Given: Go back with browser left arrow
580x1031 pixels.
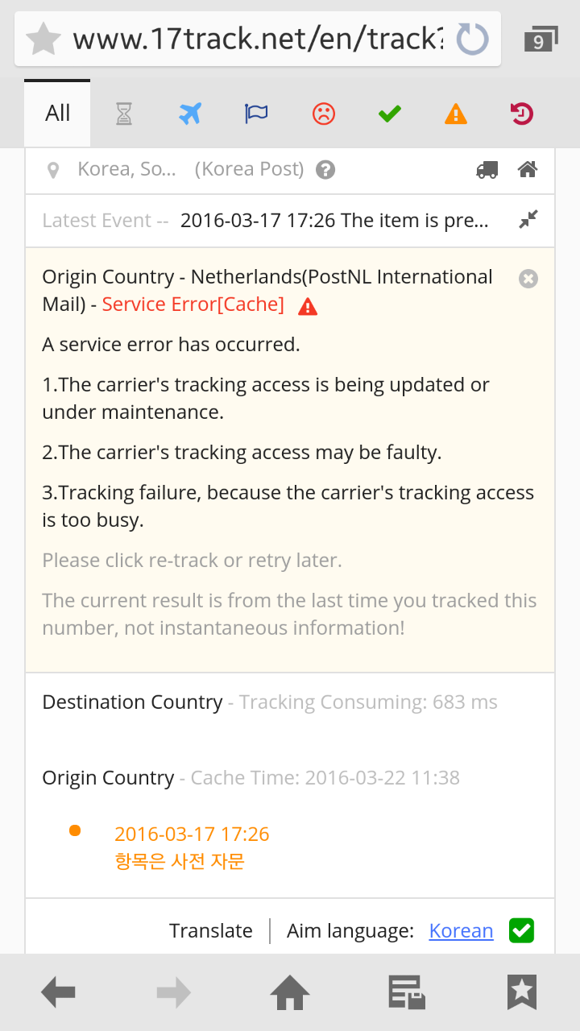Looking at the screenshot, I should tap(58, 992).
